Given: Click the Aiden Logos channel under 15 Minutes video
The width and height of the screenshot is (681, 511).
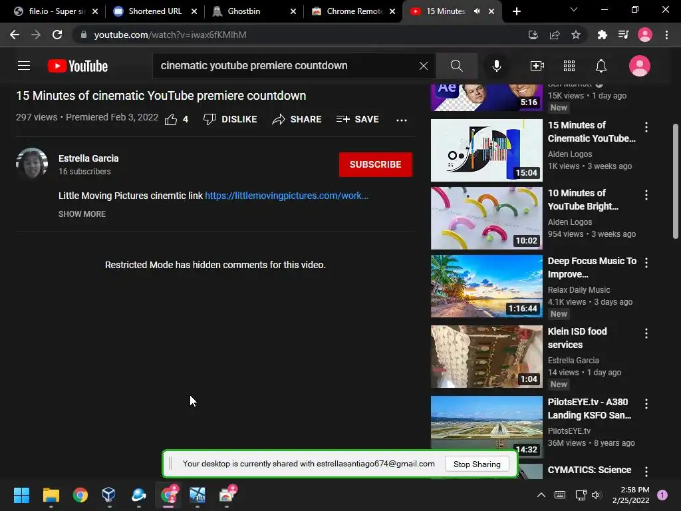Looking at the screenshot, I should point(570,154).
